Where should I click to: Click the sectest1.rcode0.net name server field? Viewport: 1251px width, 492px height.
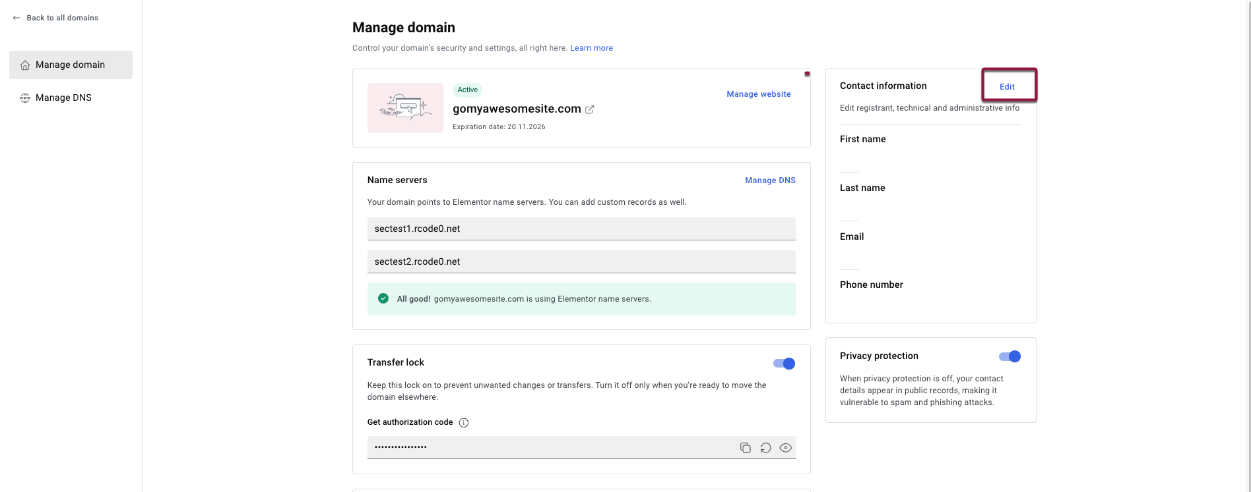click(x=581, y=229)
